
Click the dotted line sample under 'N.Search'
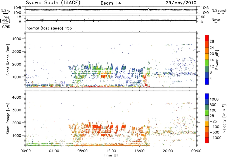pyautogui.click(x=220, y=14)
